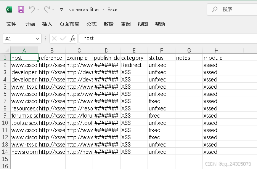The height and width of the screenshot is (169, 257).
Task: Open the 页面布局 ribbon tab
Action: 69,24
